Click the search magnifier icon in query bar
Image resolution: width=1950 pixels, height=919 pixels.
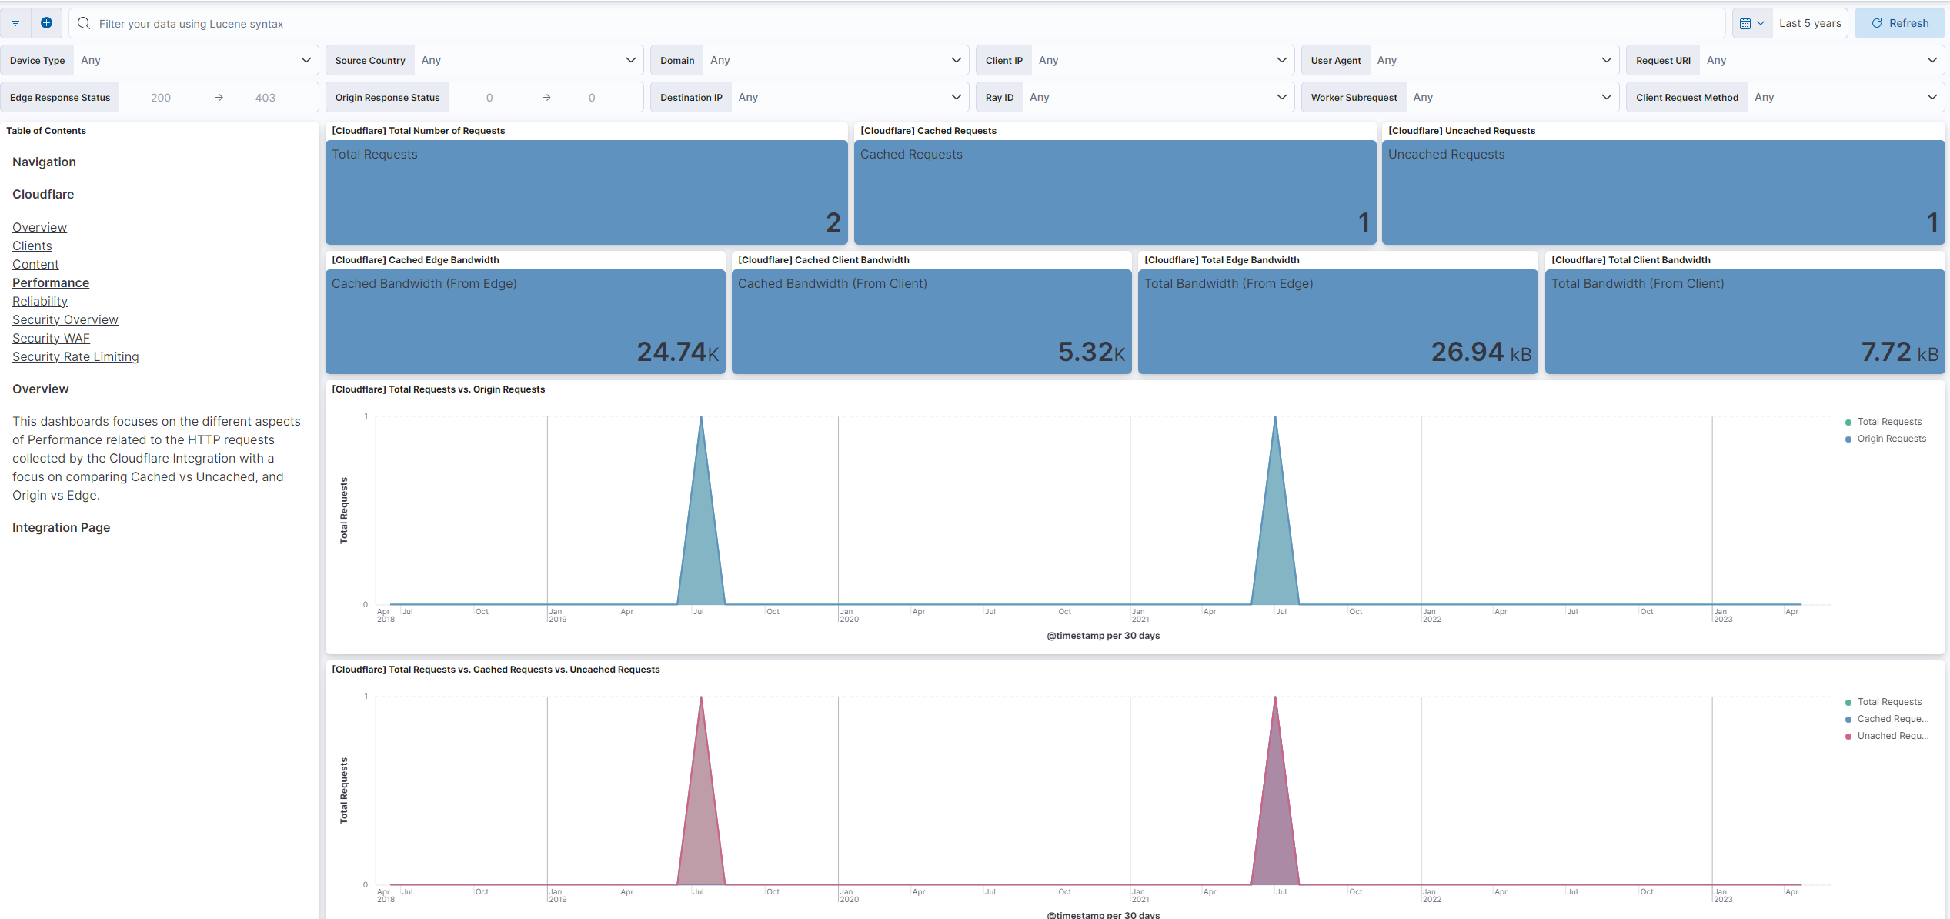(x=84, y=24)
